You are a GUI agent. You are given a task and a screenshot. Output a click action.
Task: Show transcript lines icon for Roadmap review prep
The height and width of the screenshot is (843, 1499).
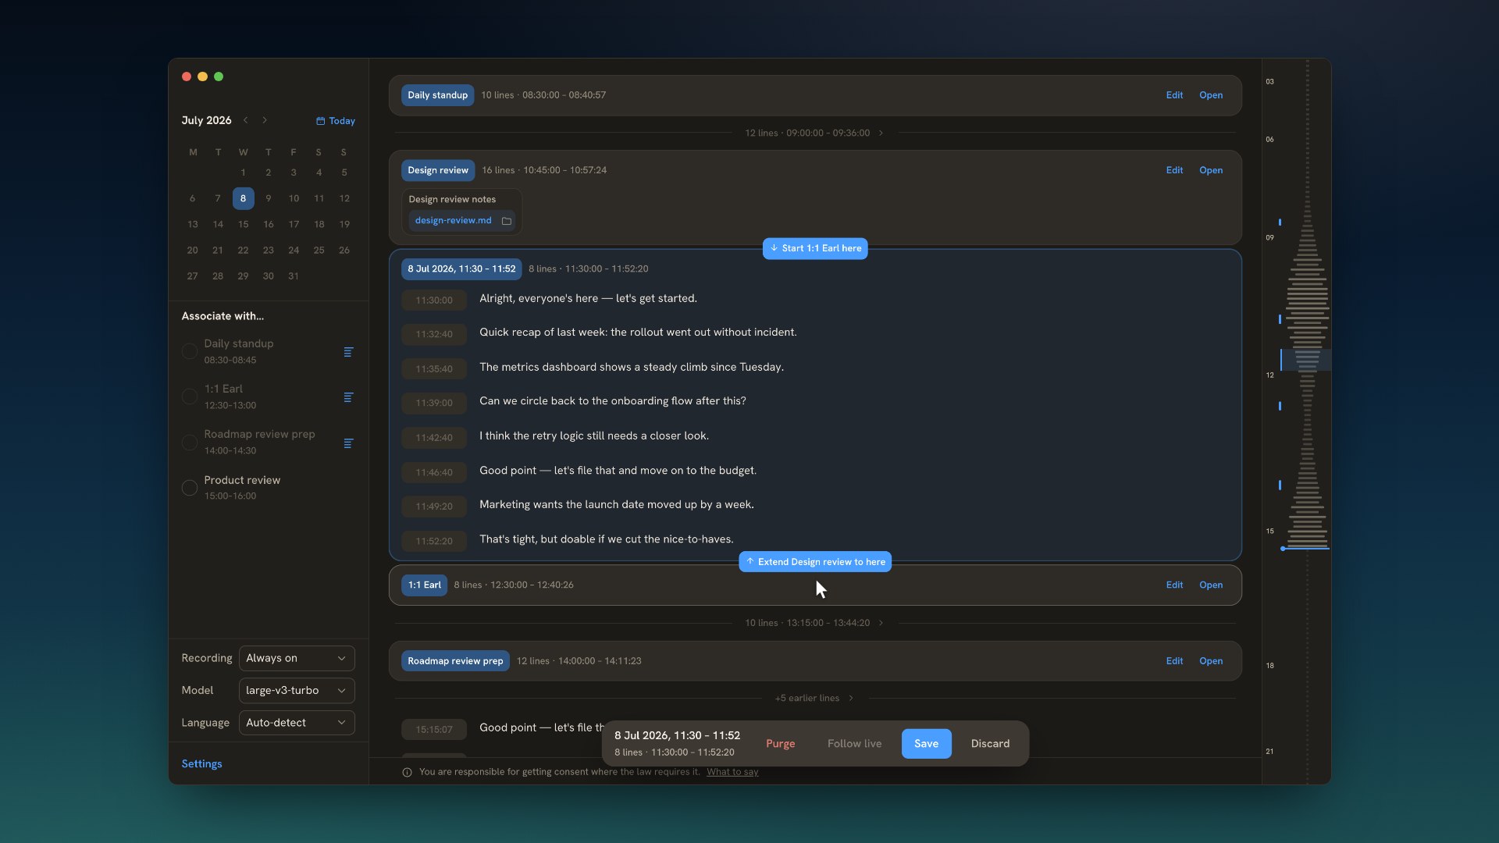coord(348,443)
